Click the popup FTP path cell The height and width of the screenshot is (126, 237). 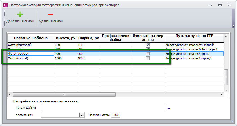(194, 54)
